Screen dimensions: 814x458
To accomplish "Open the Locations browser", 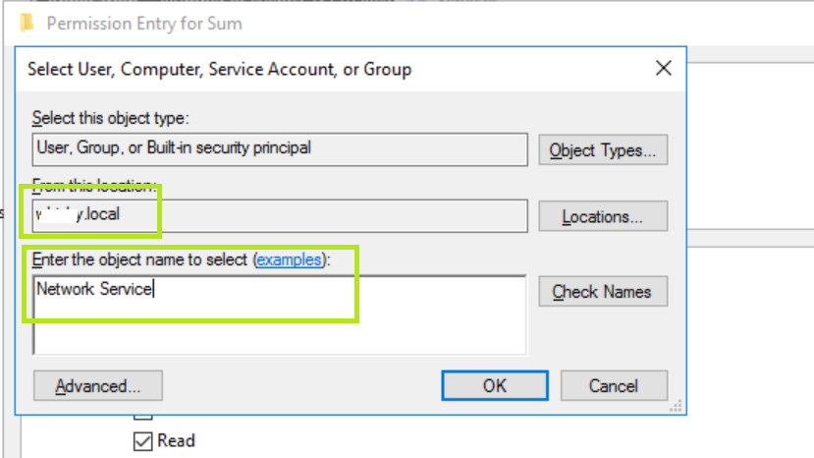I will coord(603,216).
